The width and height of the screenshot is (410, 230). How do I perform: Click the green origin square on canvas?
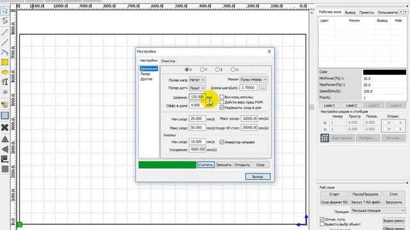[x=19, y=224]
